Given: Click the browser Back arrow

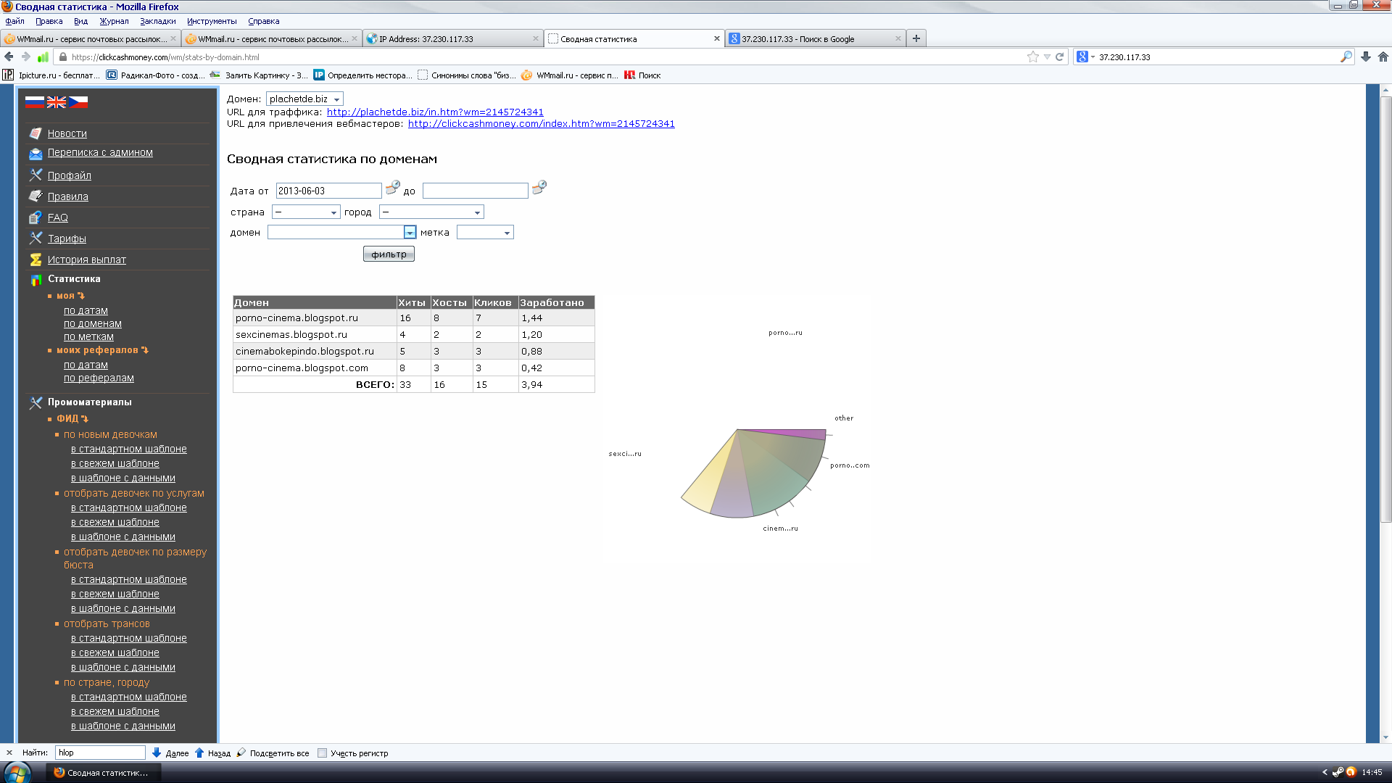Looking at the screenshot, I should [9, 57].
